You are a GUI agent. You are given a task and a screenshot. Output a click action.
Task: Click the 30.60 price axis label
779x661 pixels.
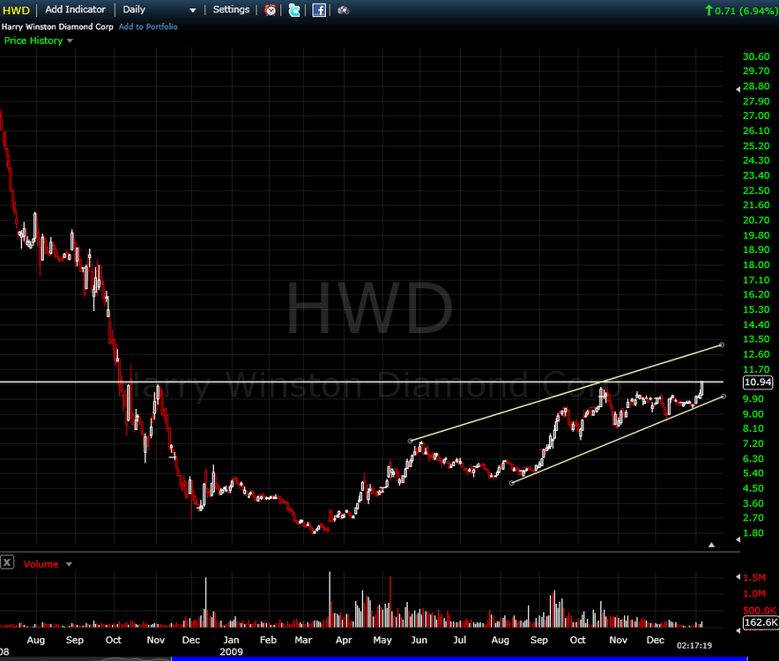coord(756,56)
